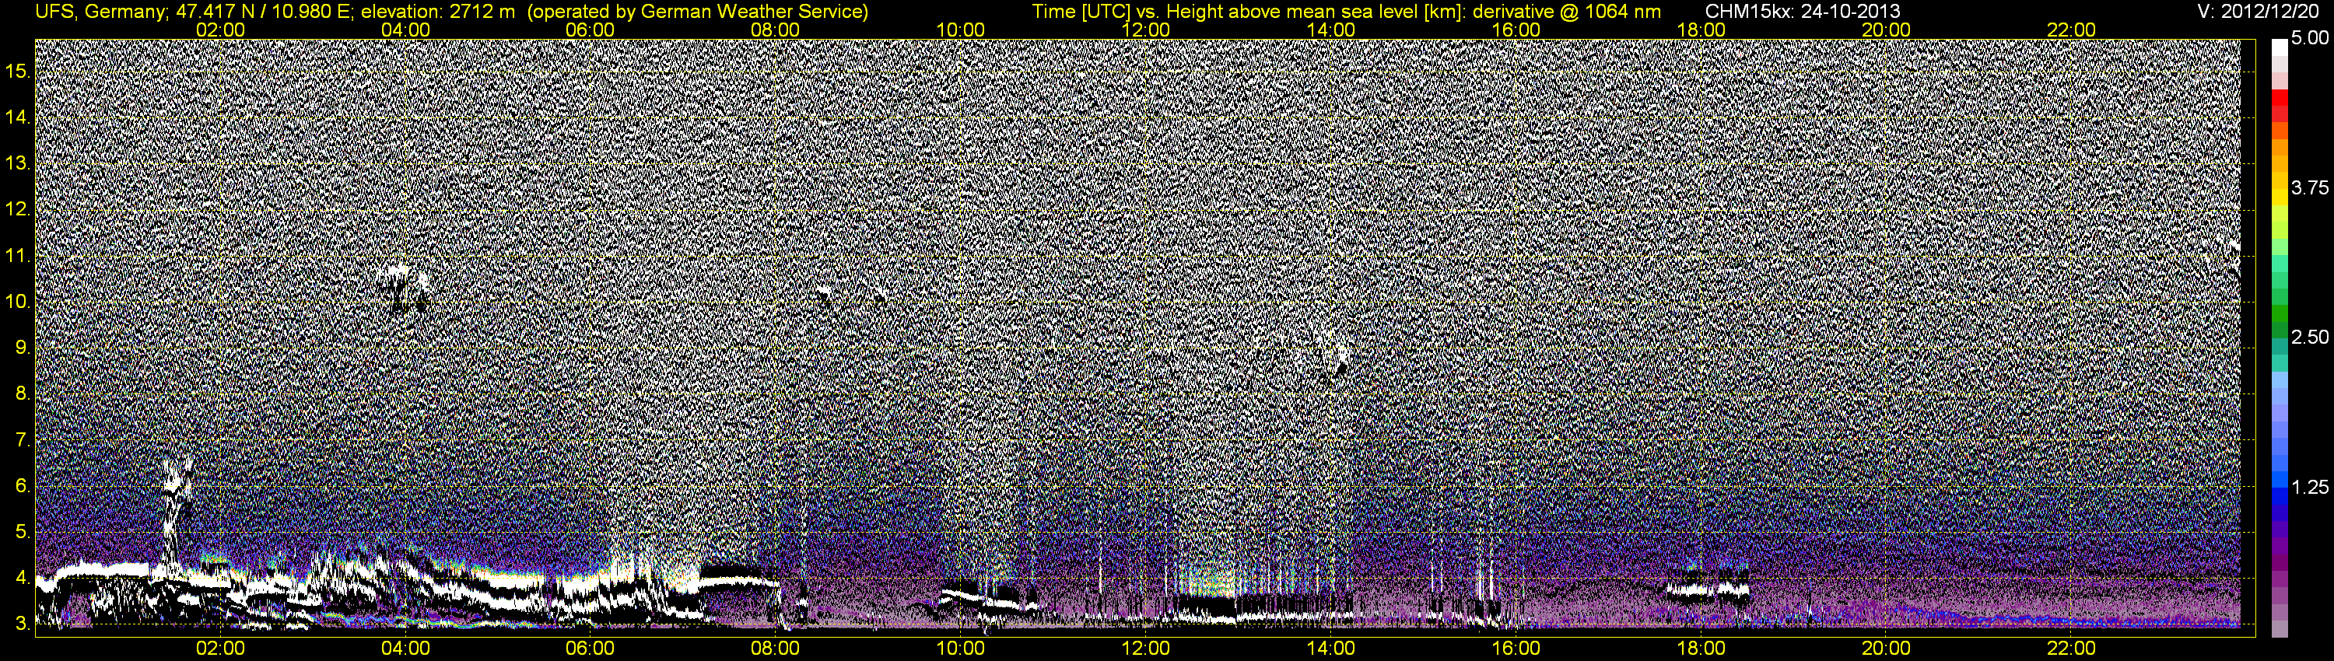Click the 04:00 label on the top time axis
The width and height of the screenshot is (2334, 661).
(x=405, y=30)
